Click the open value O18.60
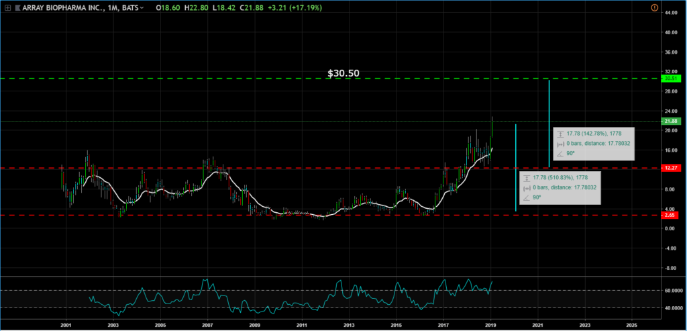Screen dimensions: 687x331 168,8
